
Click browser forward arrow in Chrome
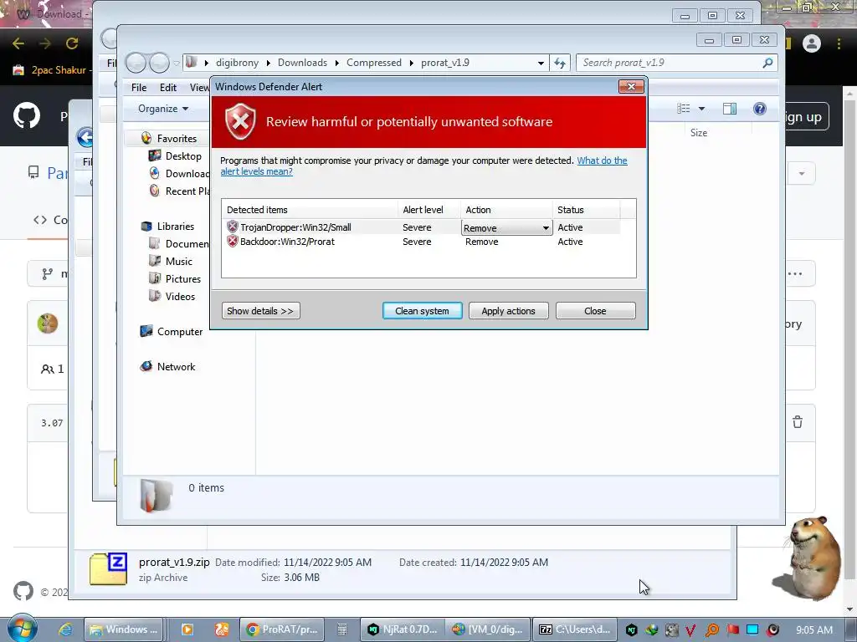pyautogui.click(x=45, y=43)
